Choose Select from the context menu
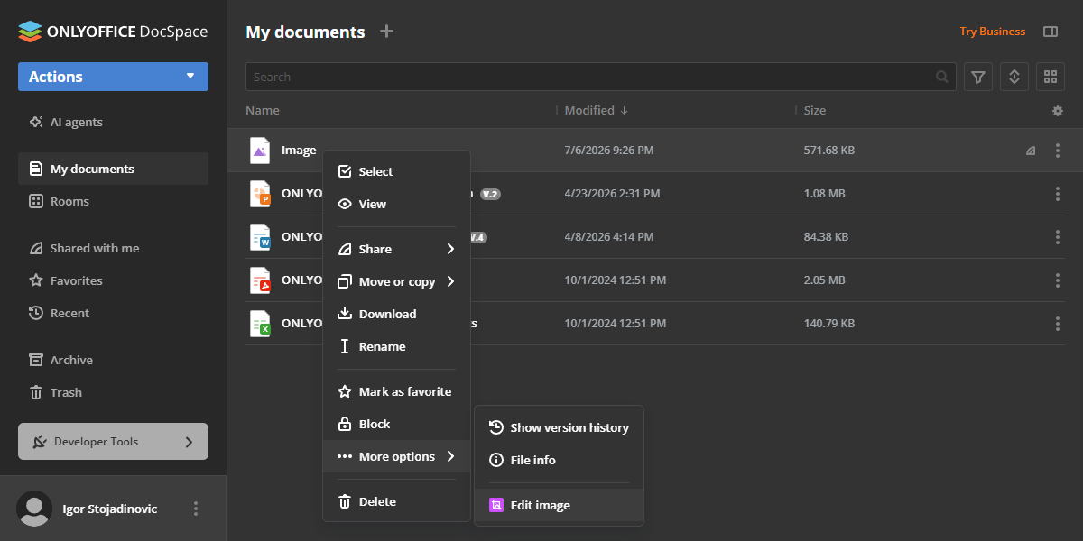The height and width of the screenshot is (541, 1083). coord(396,171)
